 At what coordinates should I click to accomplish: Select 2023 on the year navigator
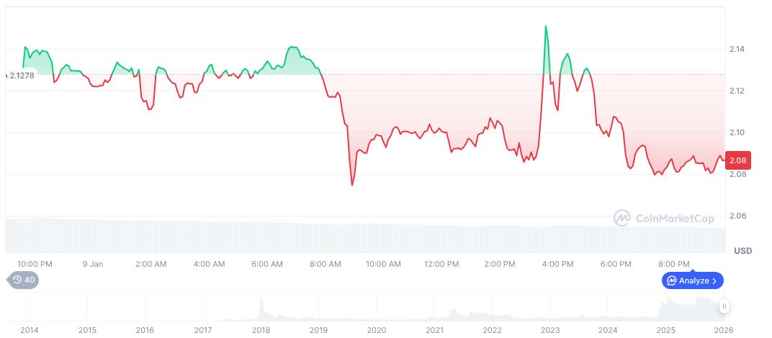point(550,330)
